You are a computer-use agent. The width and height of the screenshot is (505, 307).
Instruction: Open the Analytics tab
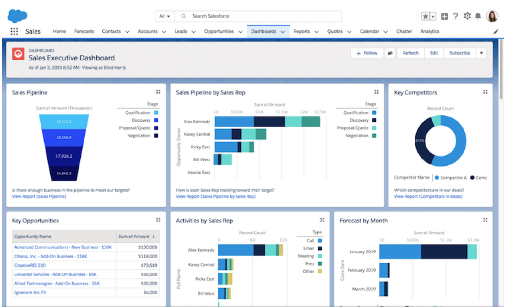(430, 31)
